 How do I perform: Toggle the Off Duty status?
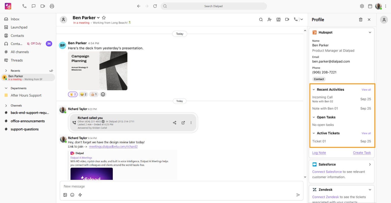[x=34, y=44]
